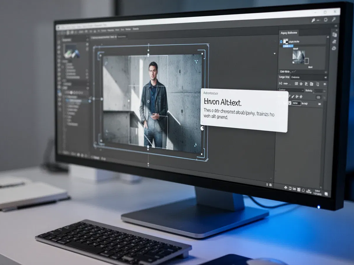Click the small dropdown arrow right of the canvas
The width and height of the screenshot is (354, 265).
point(274,53)
